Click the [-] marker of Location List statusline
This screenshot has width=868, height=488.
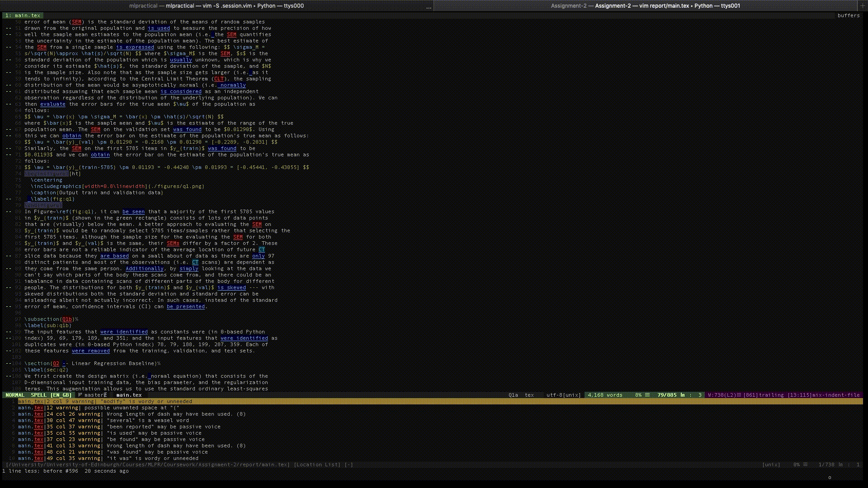click(x=349, y=465)
